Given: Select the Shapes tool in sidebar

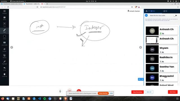Looking at the screenshot, I should click(x=4, y=12).
